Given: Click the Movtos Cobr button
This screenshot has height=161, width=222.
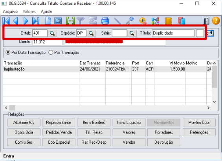Looking at the screenshot, I should click(x=199, y=123).
